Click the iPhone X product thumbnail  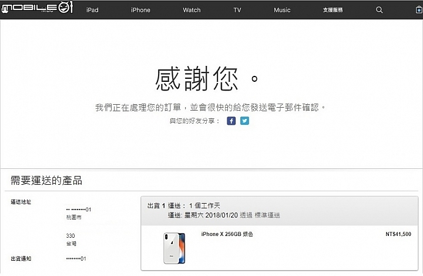click(x=174, y=248)
